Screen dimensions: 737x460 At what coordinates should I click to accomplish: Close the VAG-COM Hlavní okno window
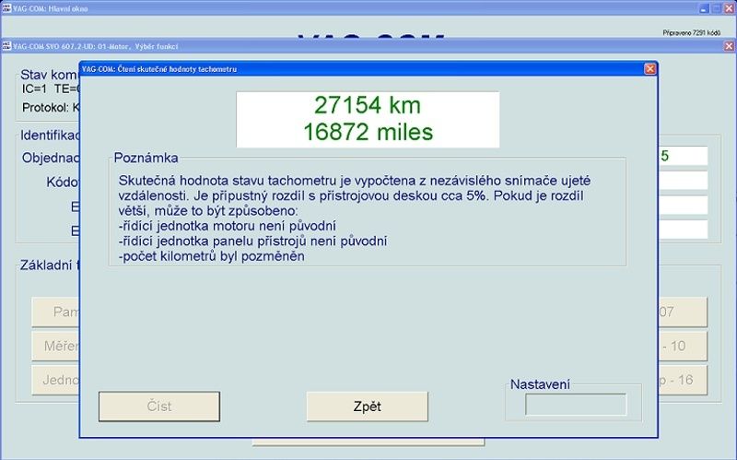(728, 7)
